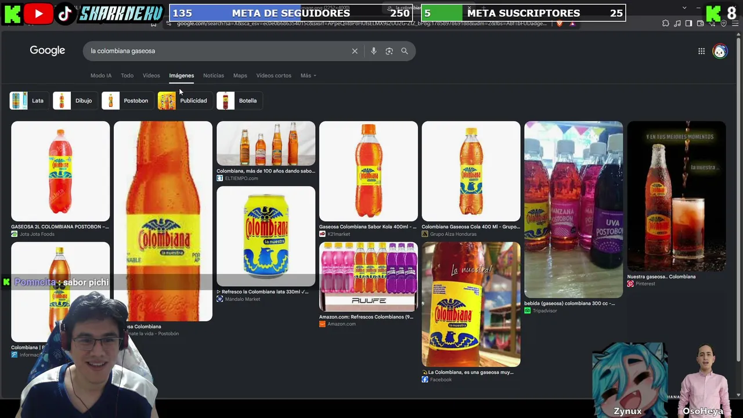Image resolution: width=743 pixels, height=418 pixels.
Task: Open Google Lens image search
Action: [389, 51]
